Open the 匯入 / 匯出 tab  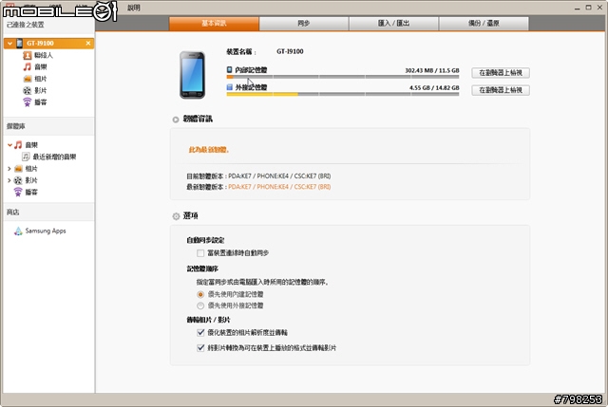[x=393, y=23]
